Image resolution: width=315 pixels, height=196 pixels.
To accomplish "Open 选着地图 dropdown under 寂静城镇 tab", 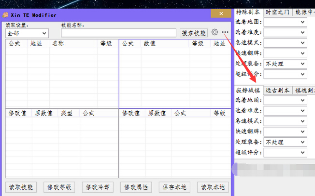I will [x=285, y=100].
